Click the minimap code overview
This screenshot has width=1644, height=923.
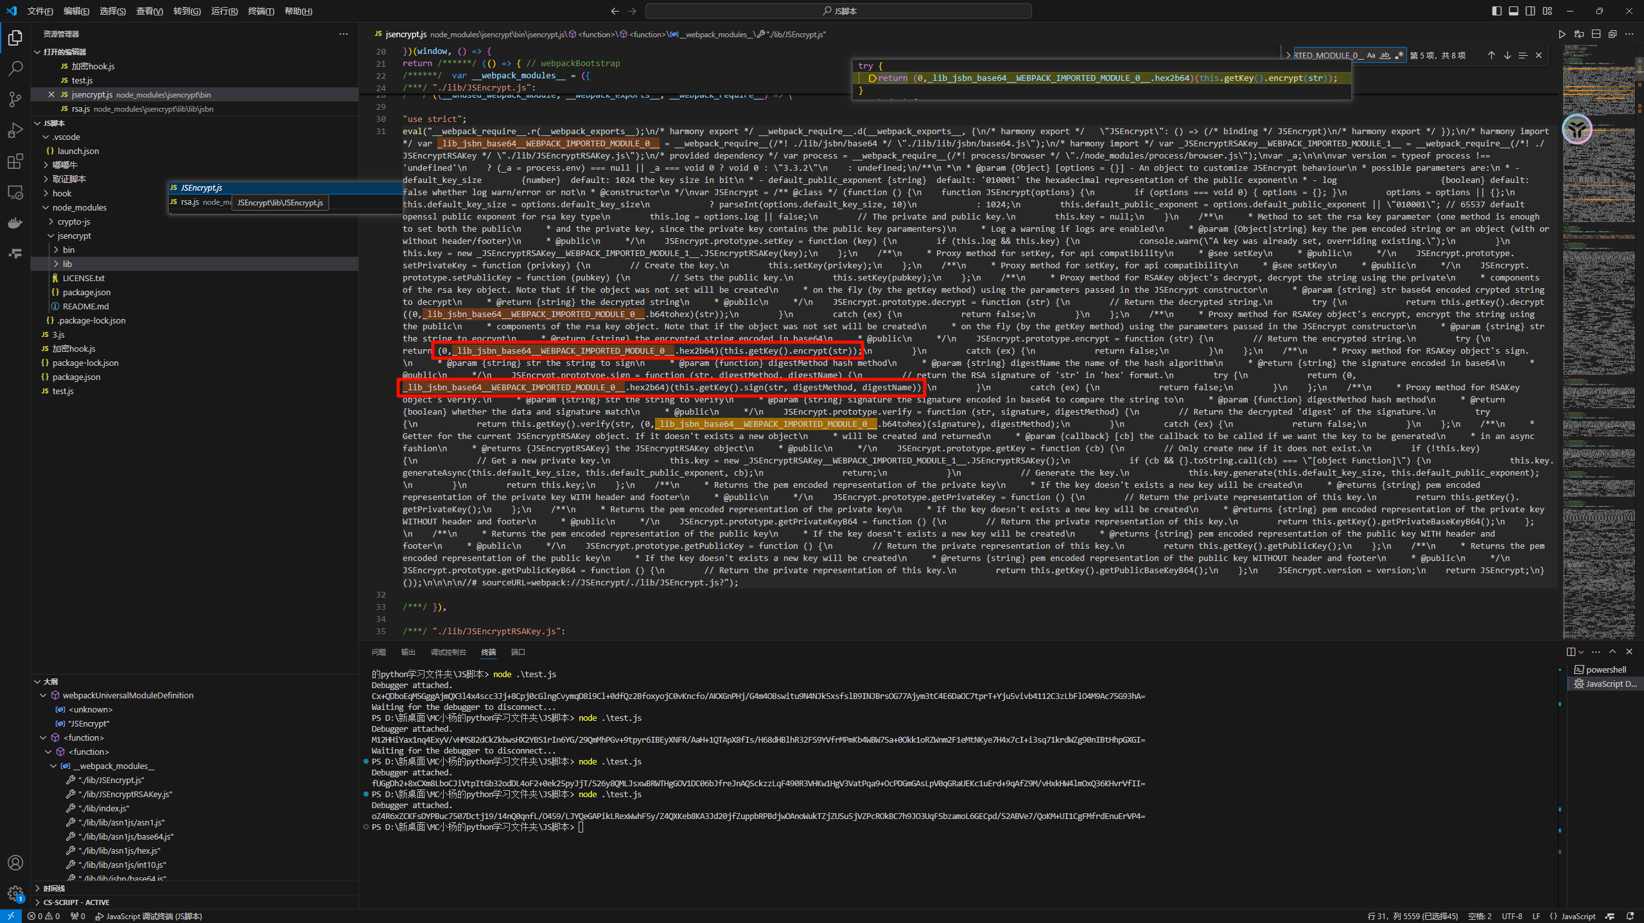(1598, 321)
